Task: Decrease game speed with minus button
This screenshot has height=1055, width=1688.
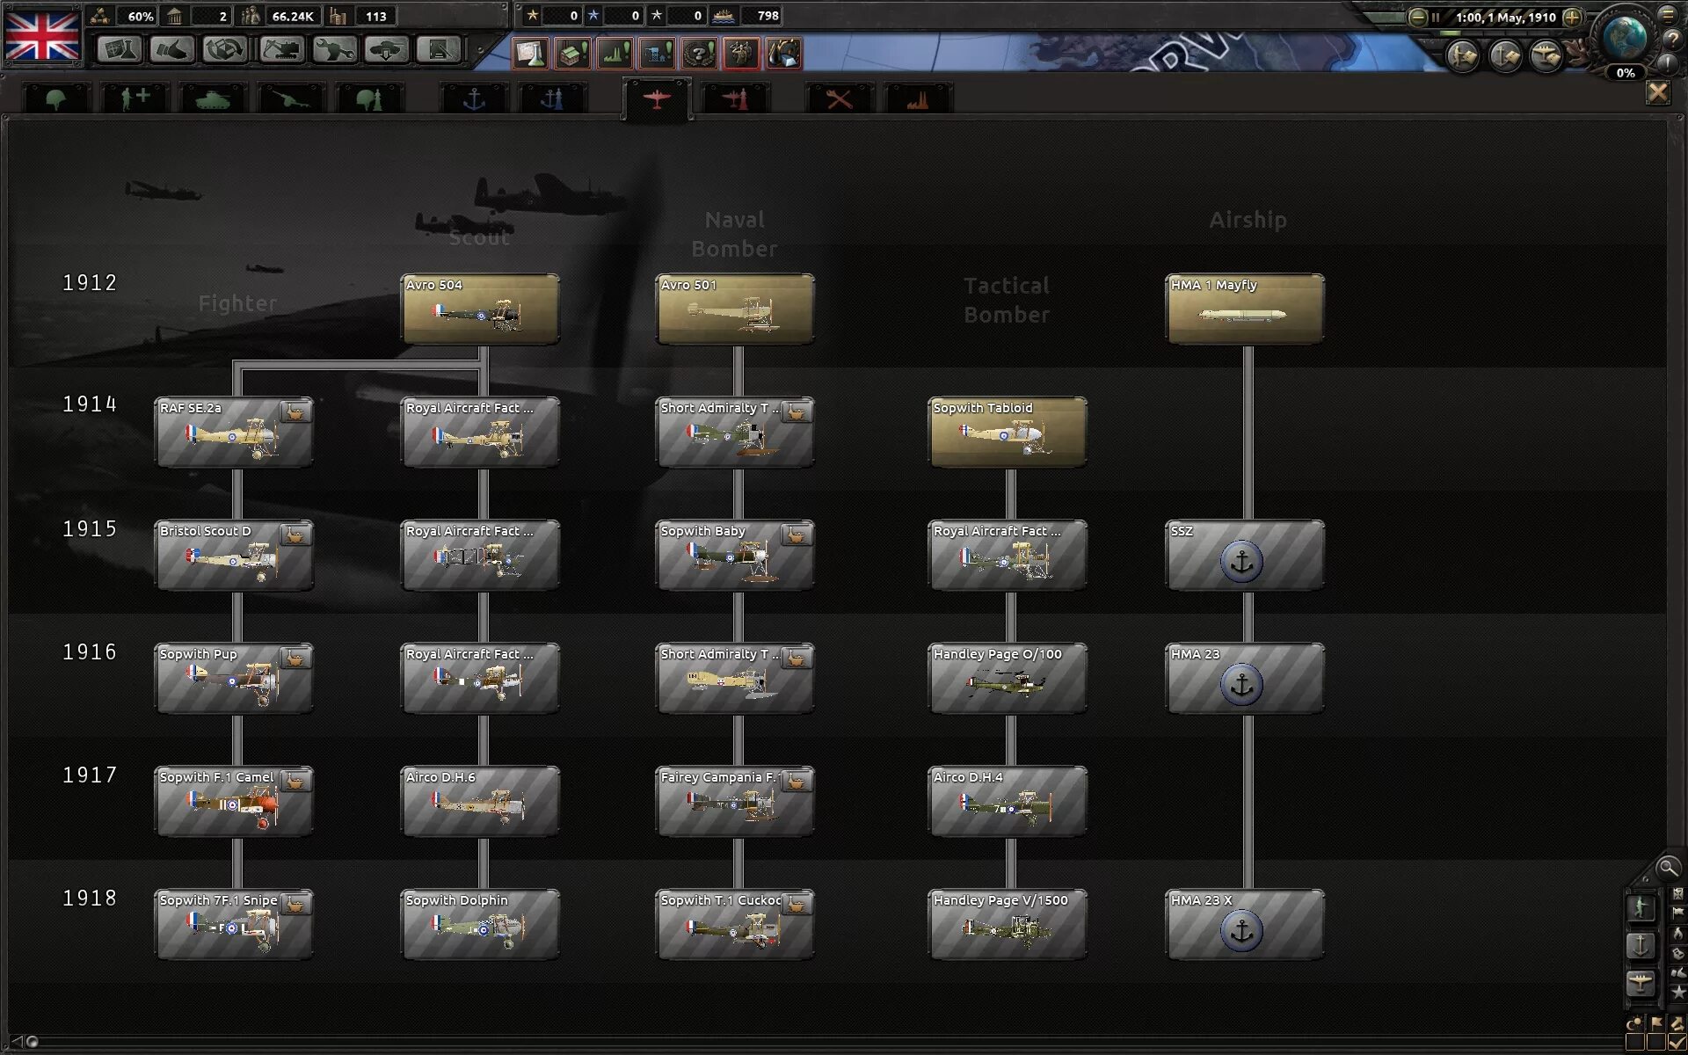Action: (x=1417, y=17)
